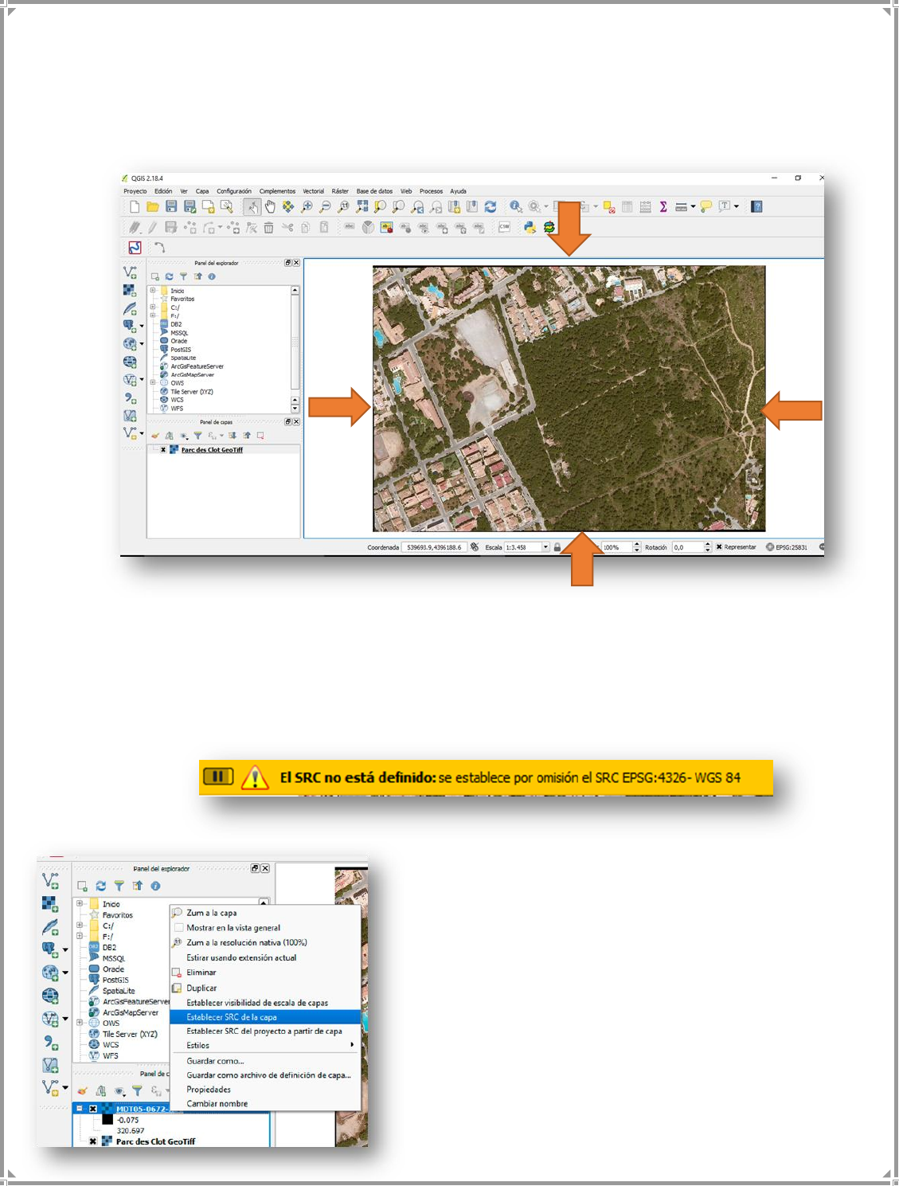Open layer styling brush in upper Panel de capas
Screen dimensions: 899x1186
pyautogui.click(x=155, y=436)
